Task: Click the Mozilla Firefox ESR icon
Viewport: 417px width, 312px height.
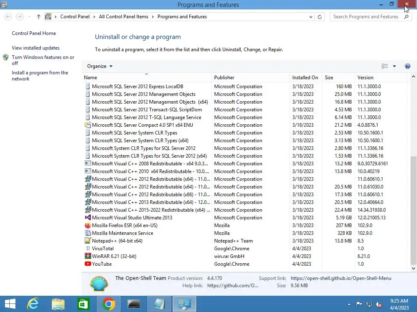Action: [88, 225]
